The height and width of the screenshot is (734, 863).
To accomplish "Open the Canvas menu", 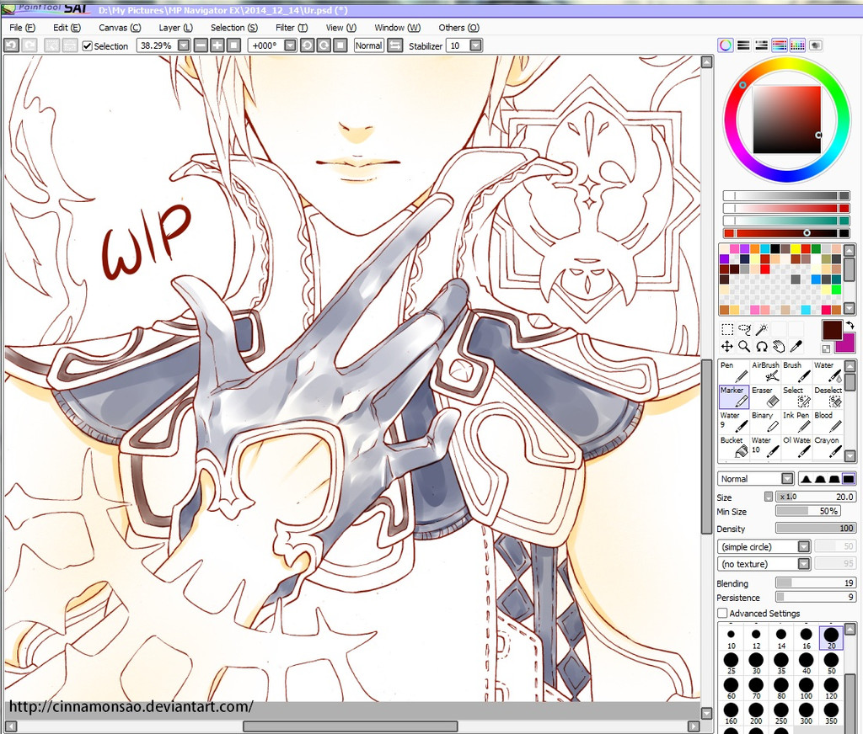I will [120, 28].
